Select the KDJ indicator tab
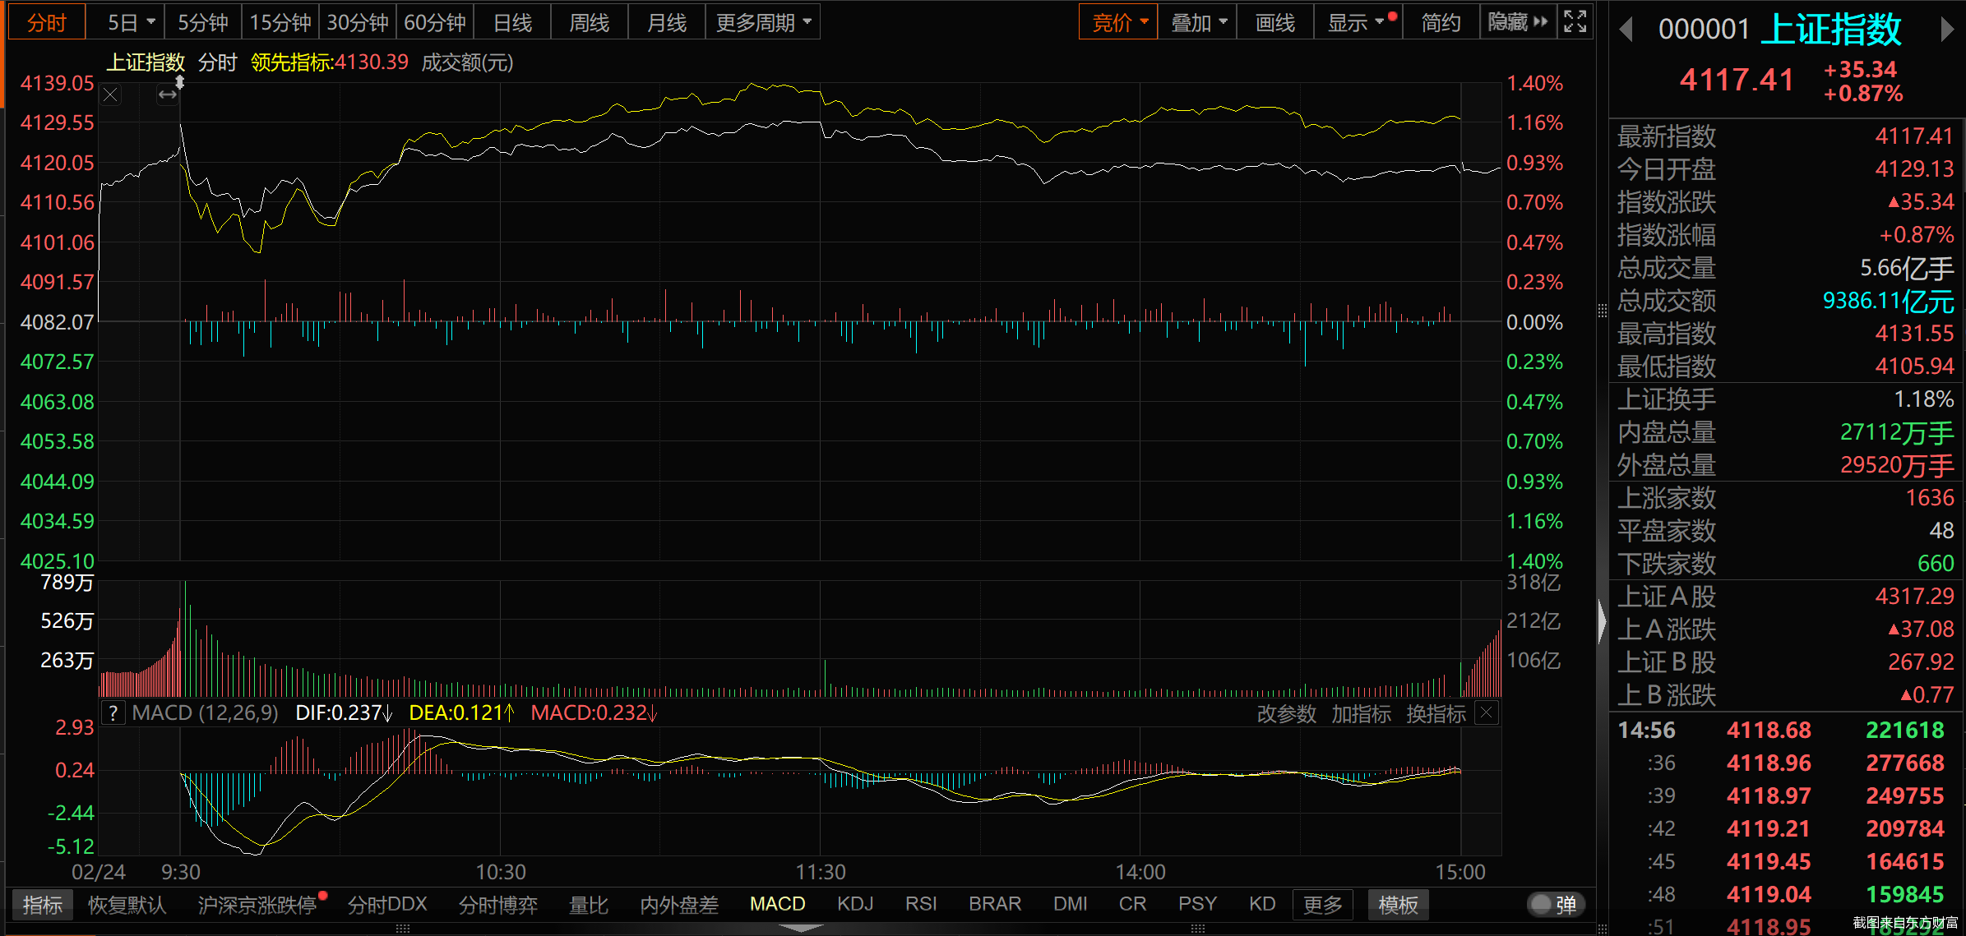This screenshot has height=936, width=1966. pos(855,904)
